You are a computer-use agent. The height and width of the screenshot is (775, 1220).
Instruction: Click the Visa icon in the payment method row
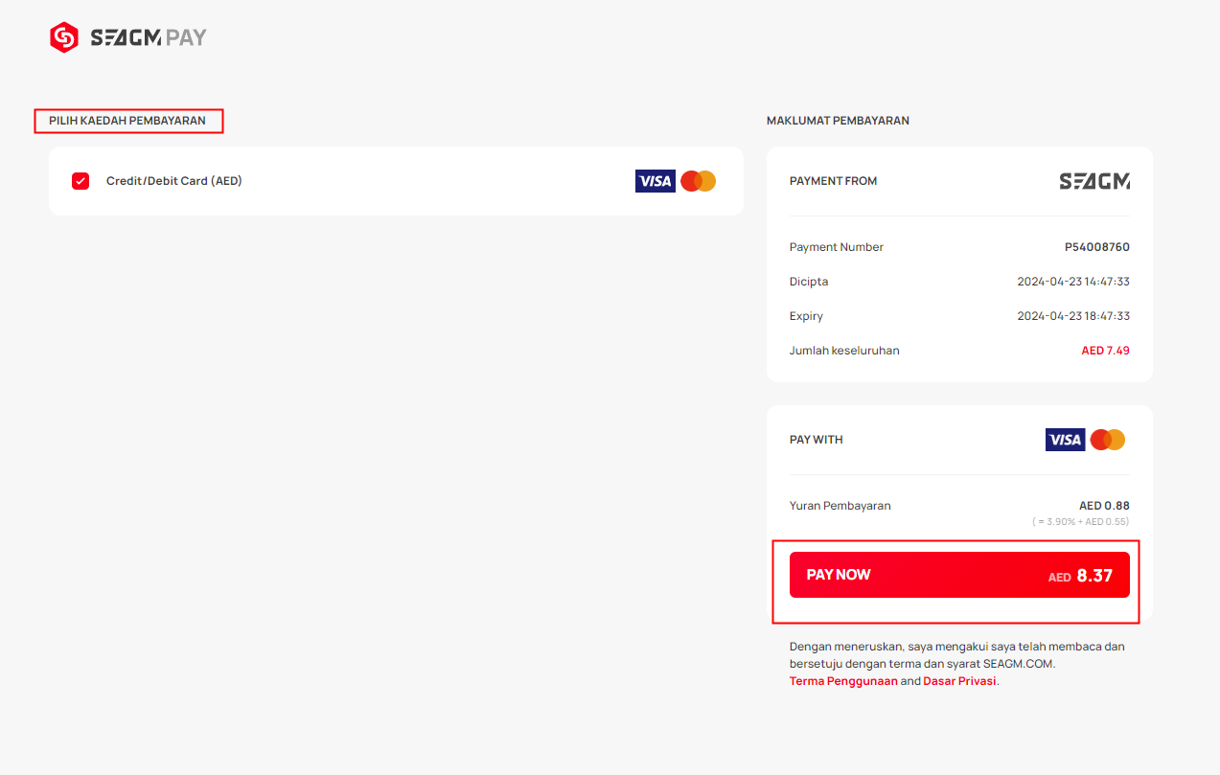(x=656, y=181)
